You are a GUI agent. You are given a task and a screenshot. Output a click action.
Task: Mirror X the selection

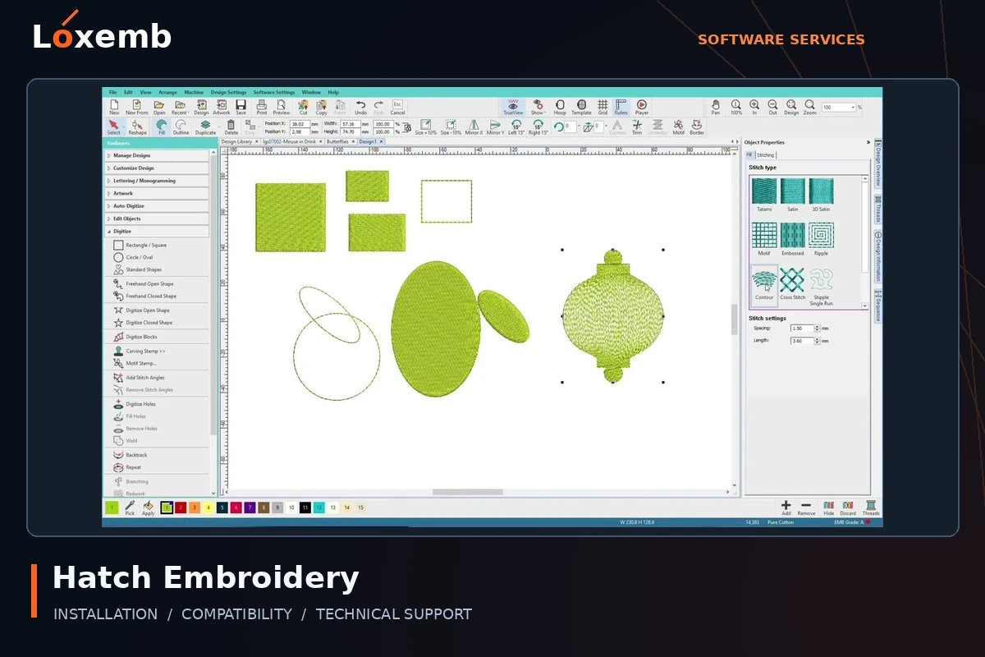pyautogui.click(x=474, y=127)
